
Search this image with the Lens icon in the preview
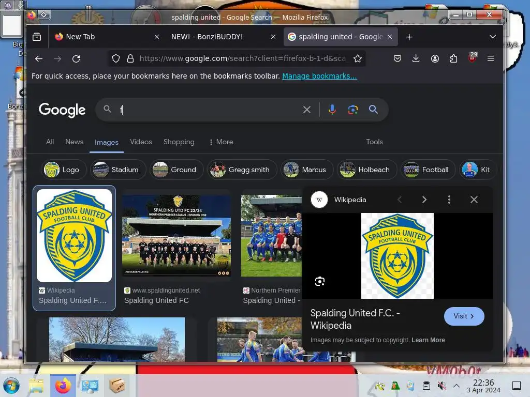320,282
